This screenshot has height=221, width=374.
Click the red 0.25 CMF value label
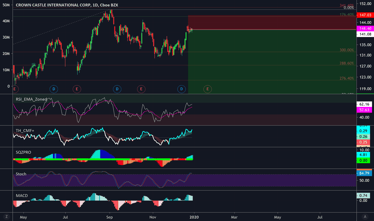click(363, 142)
